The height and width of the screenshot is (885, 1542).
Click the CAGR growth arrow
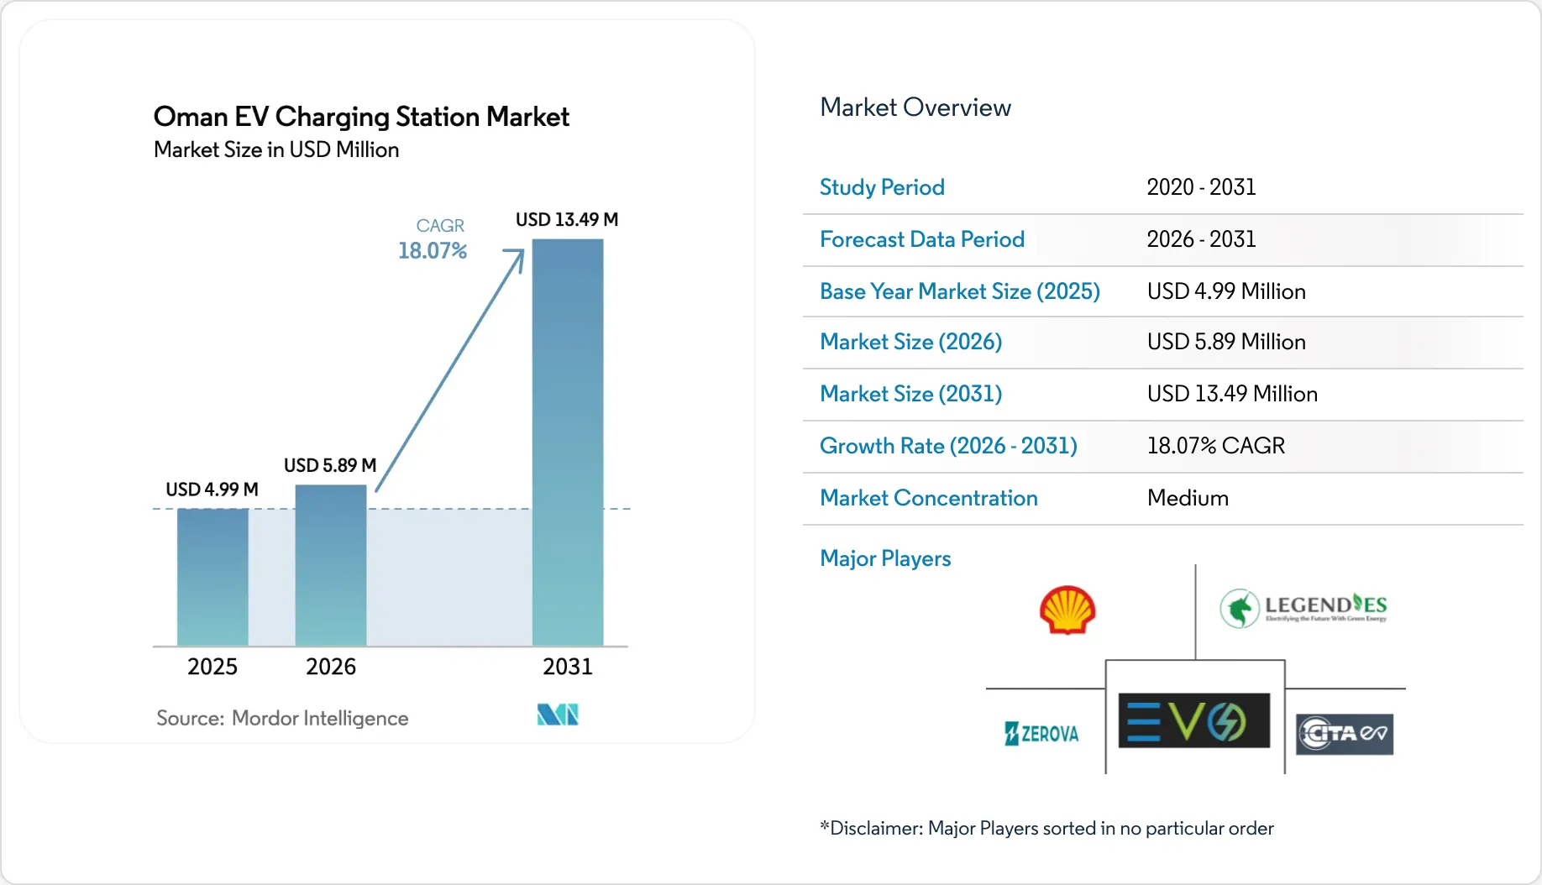coord(449,369)
